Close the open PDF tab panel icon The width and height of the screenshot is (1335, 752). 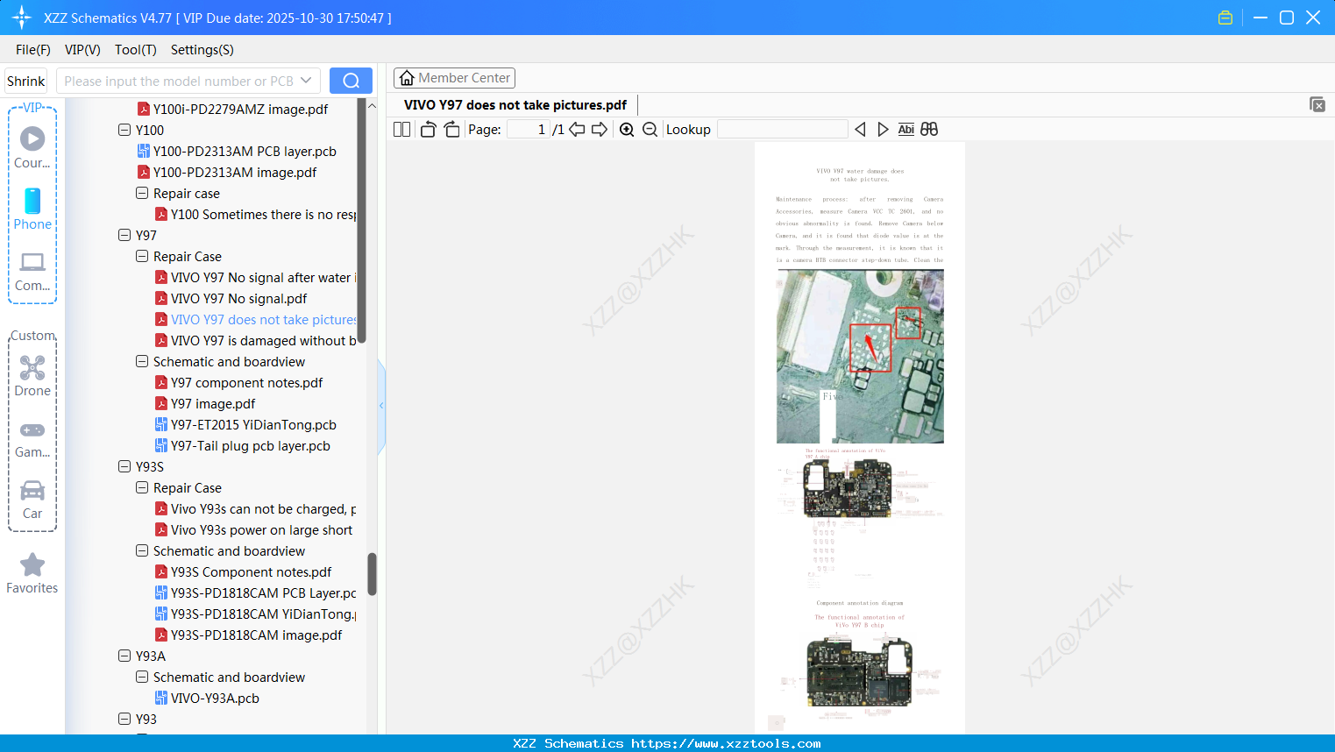click(x=1317, y=104)
